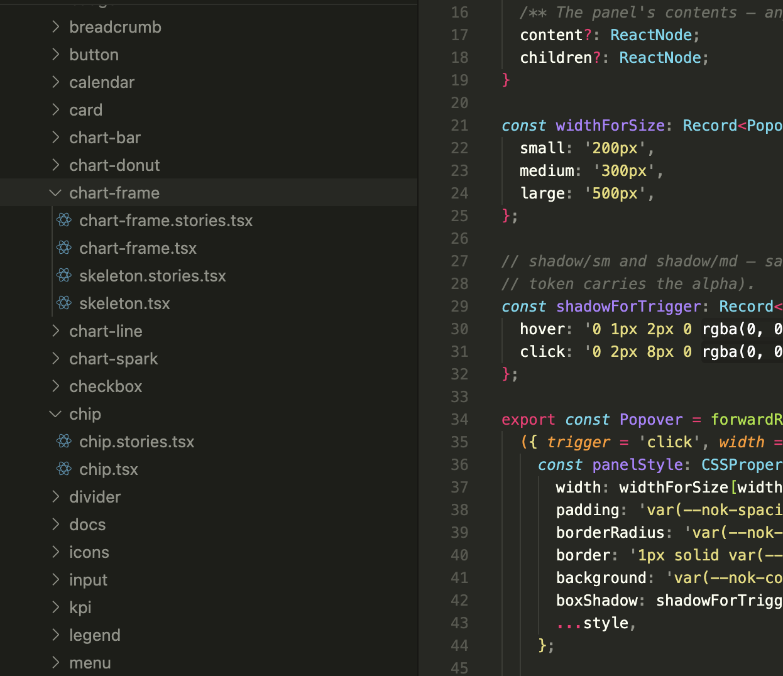Expand the legend folder chevron
The image size is (783, 676).
(x=55, y=635)
